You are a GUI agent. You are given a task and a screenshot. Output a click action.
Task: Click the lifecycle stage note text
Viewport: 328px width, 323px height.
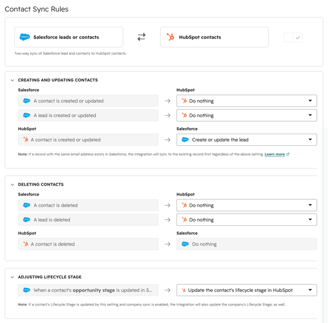pyautogui.click(x=151, y=304)
